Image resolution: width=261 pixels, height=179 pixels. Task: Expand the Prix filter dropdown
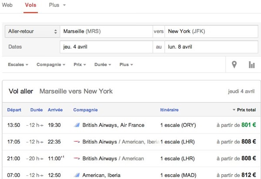click(x=80, y=65)
